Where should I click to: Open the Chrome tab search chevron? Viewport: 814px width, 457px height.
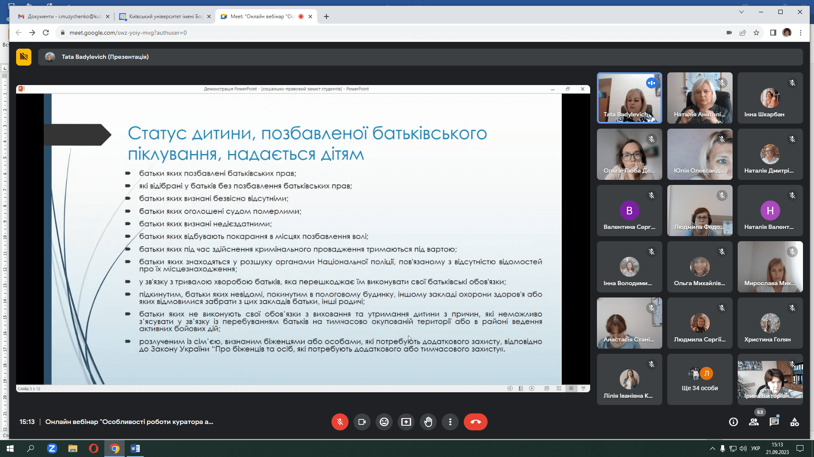741,13
